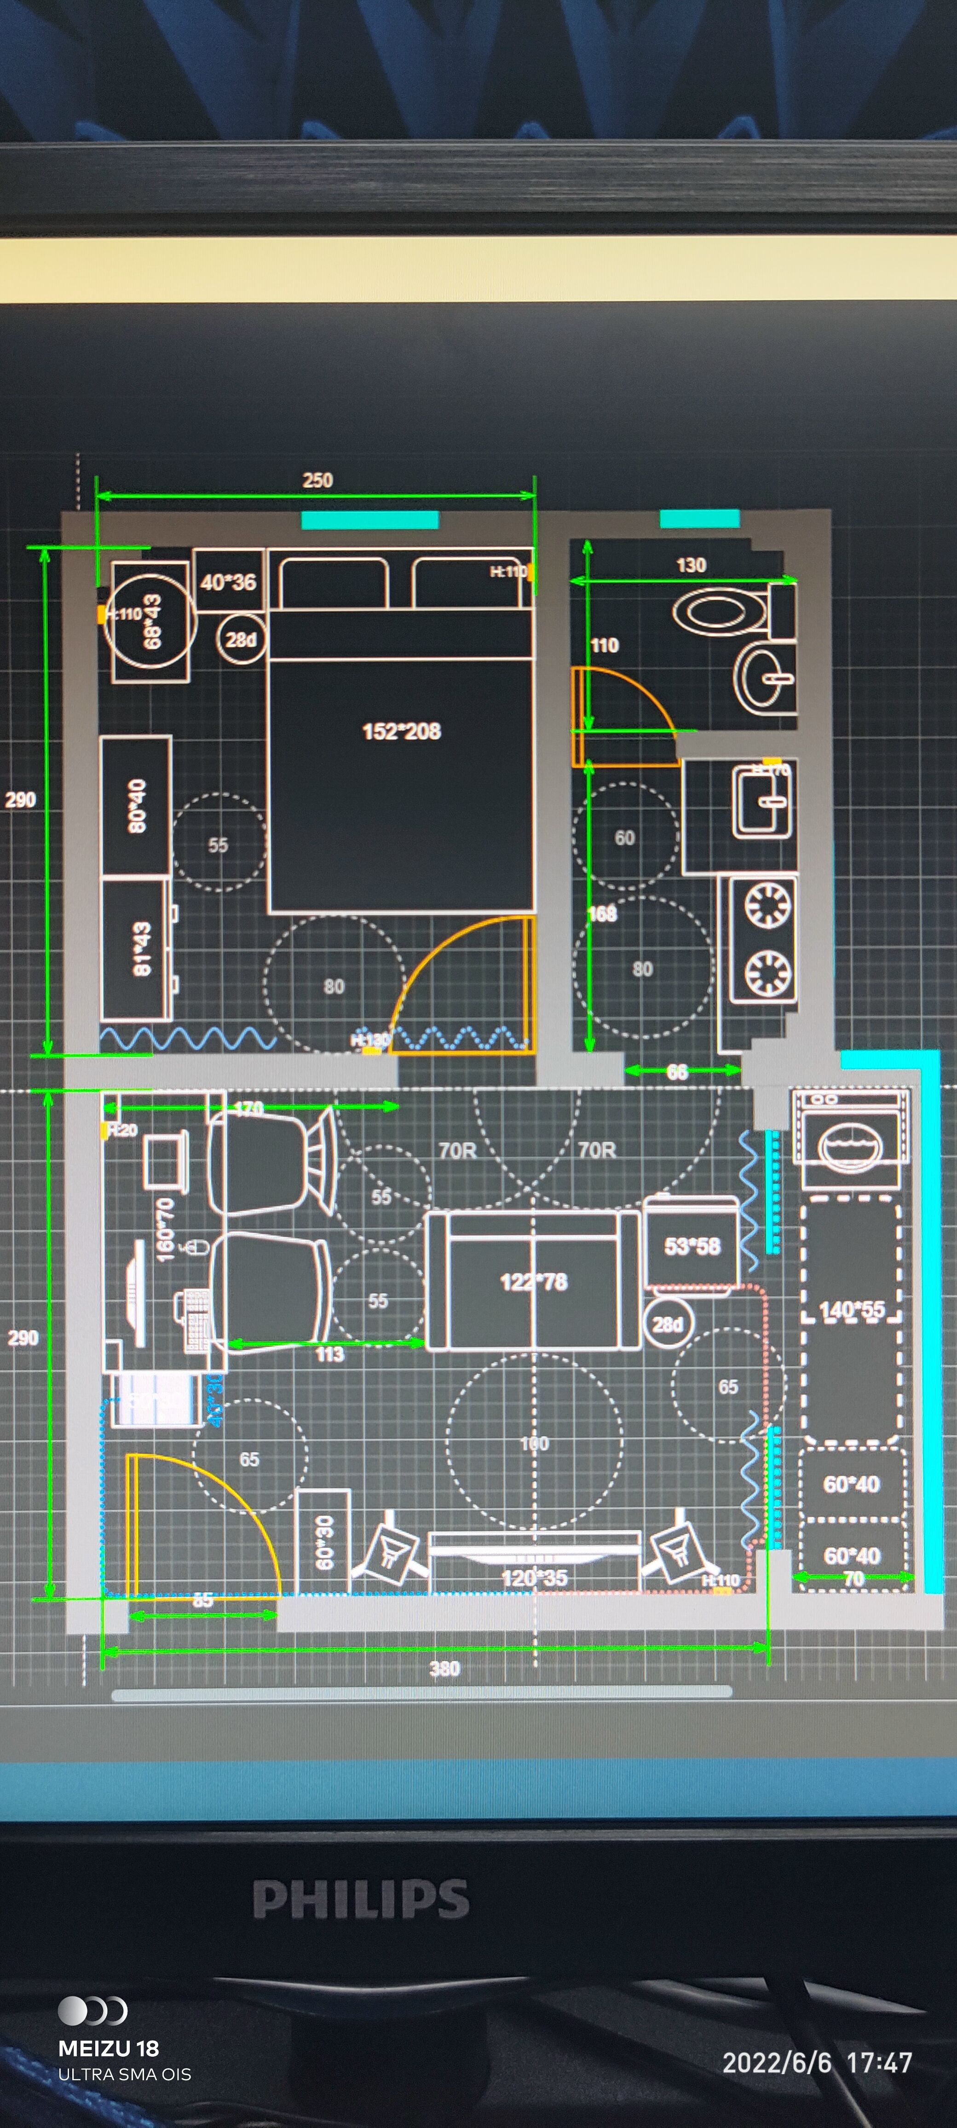
Task: Select the 53*58 armchair beside the sofa
Action: click(x=691, y=1245)
